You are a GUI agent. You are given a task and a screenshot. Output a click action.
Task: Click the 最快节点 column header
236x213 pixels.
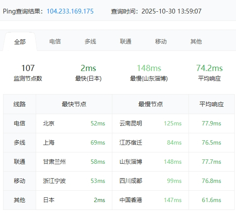[74, 104]
